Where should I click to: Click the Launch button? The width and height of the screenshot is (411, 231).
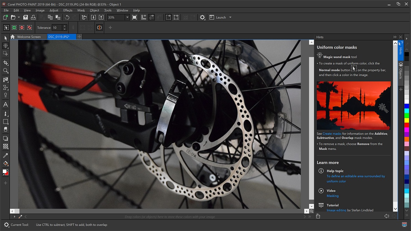(218, 17)
